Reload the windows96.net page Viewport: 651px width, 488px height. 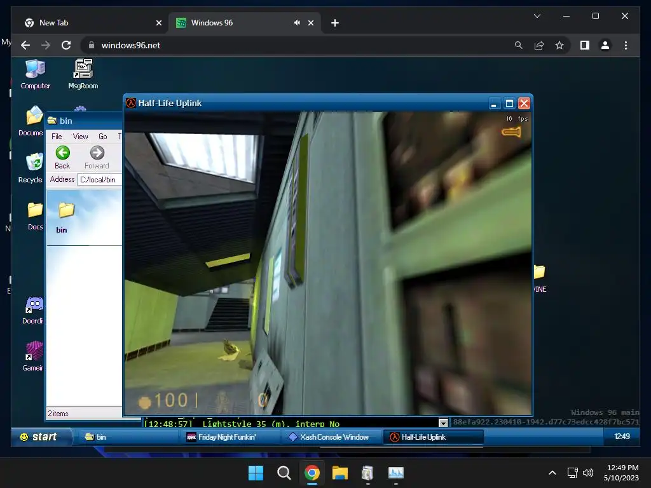tap(66, 45)
